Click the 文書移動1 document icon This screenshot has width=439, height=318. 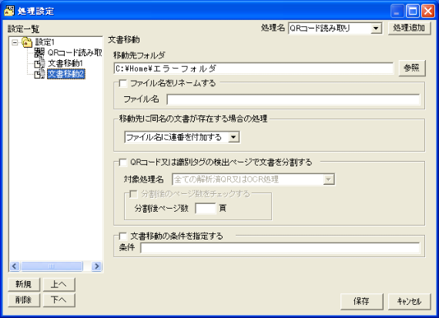(x=39, y=64)
